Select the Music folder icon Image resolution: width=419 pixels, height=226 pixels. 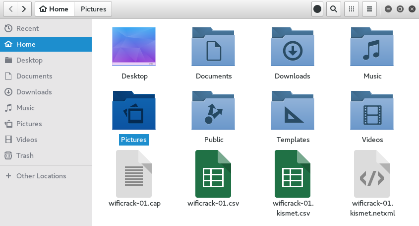click(372, 47)
